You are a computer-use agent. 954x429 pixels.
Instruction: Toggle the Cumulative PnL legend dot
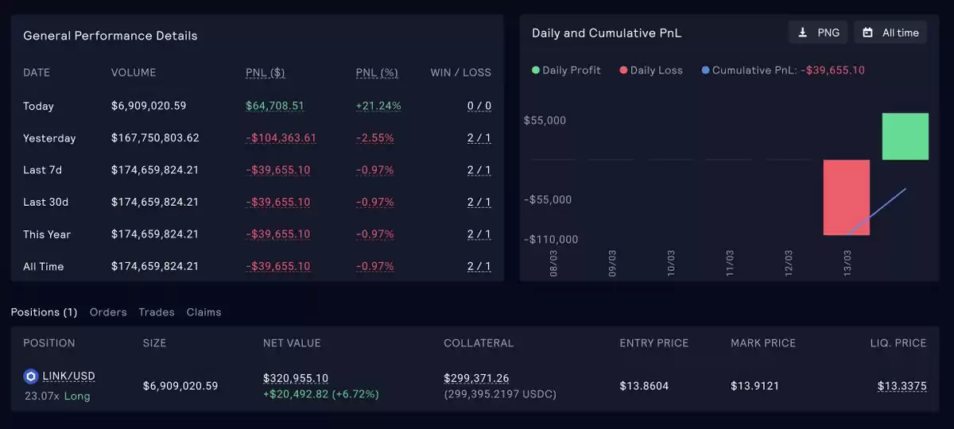[705, 70]
